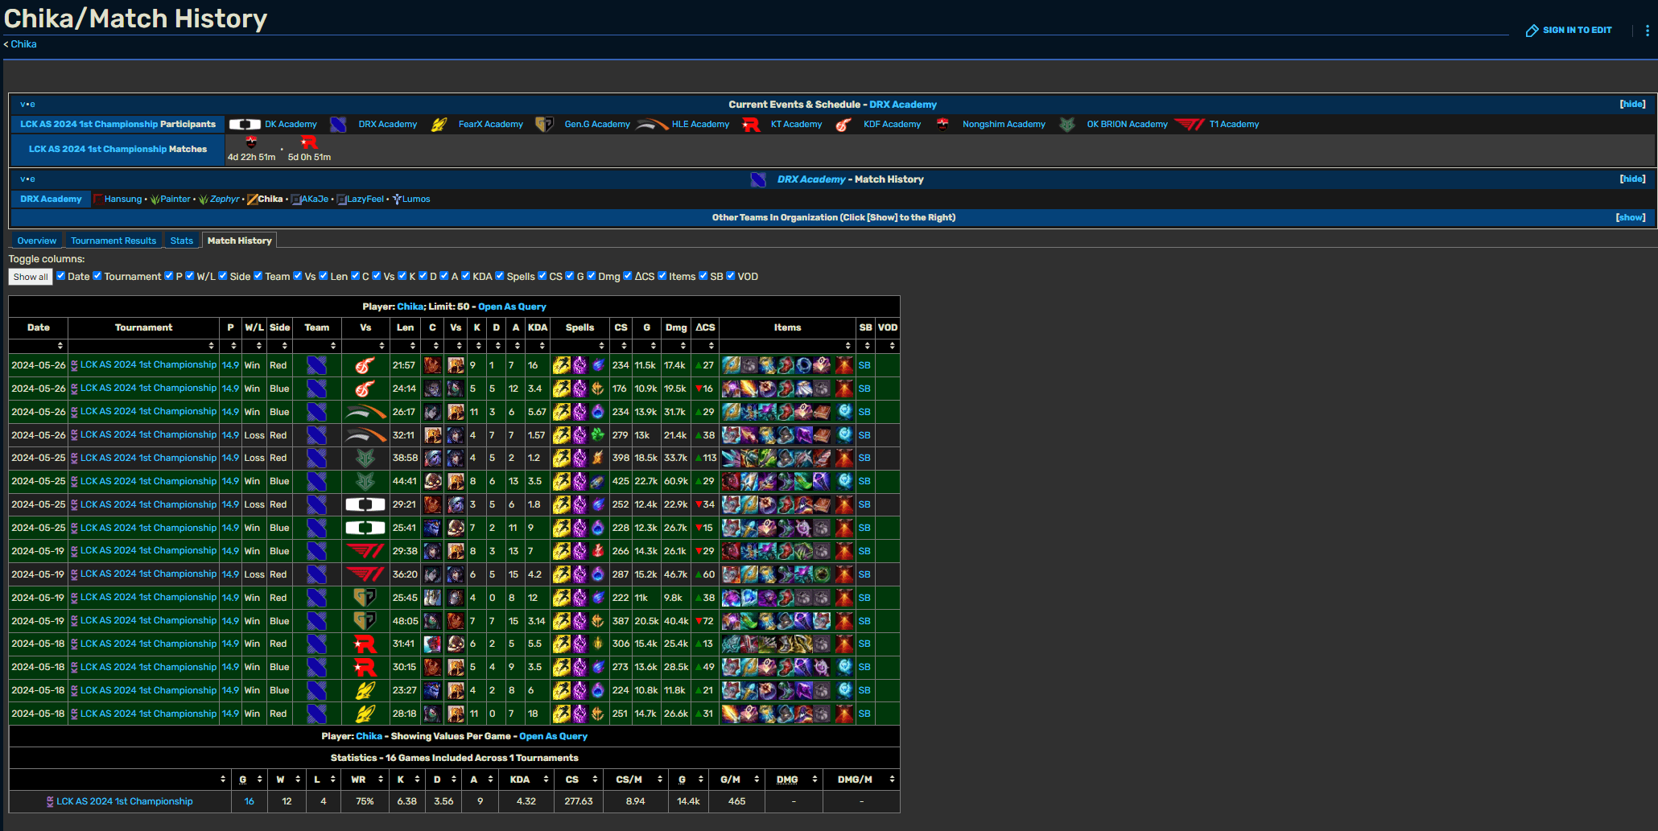Click the Nongshim Academy logo icon
This screenshot has width=1658, height=831.
[942, 125]
